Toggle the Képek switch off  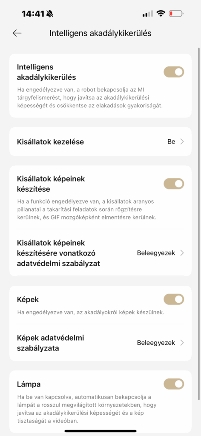[174, 299]
